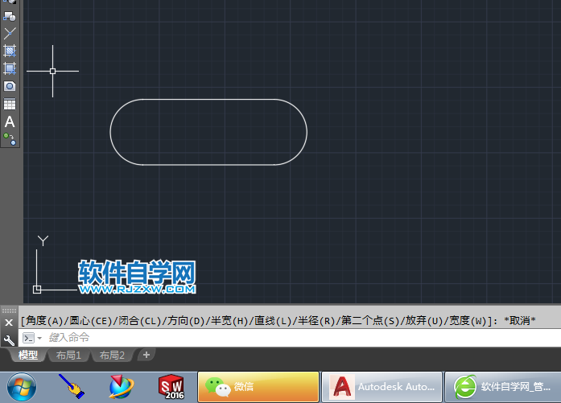Open the 软件自学网 browser taskbar window
Screen dimensions: 561x403
pyautogui.click(x=503, y=387)
